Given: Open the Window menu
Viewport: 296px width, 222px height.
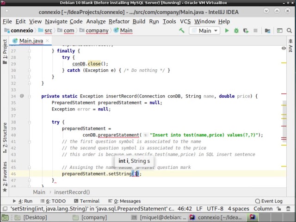Looking at the screenshot, I should [205, 22].
